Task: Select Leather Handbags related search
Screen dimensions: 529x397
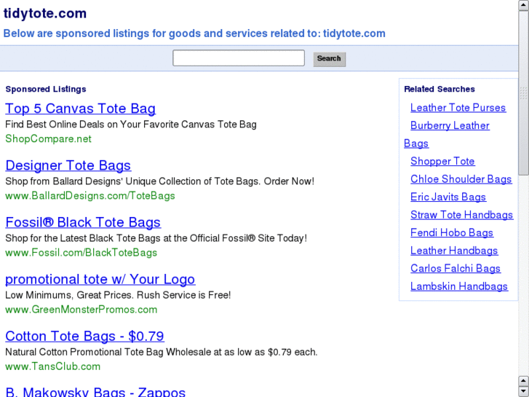Action: coord(455,251)
